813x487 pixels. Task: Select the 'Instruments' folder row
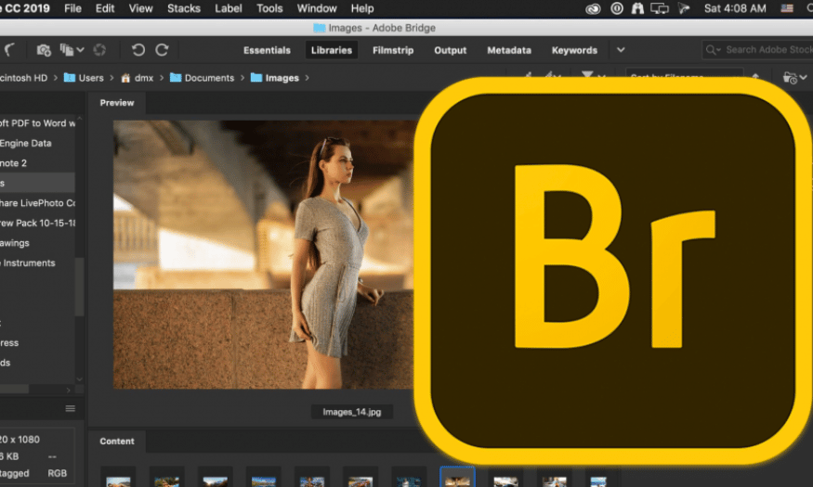pos(37,263)
